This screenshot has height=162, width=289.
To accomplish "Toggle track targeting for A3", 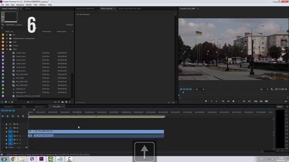I will click(x=10, y=144).
